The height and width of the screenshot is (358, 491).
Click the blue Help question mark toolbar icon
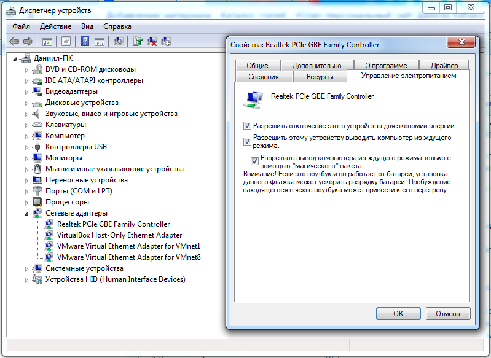[x=85, y=42]
